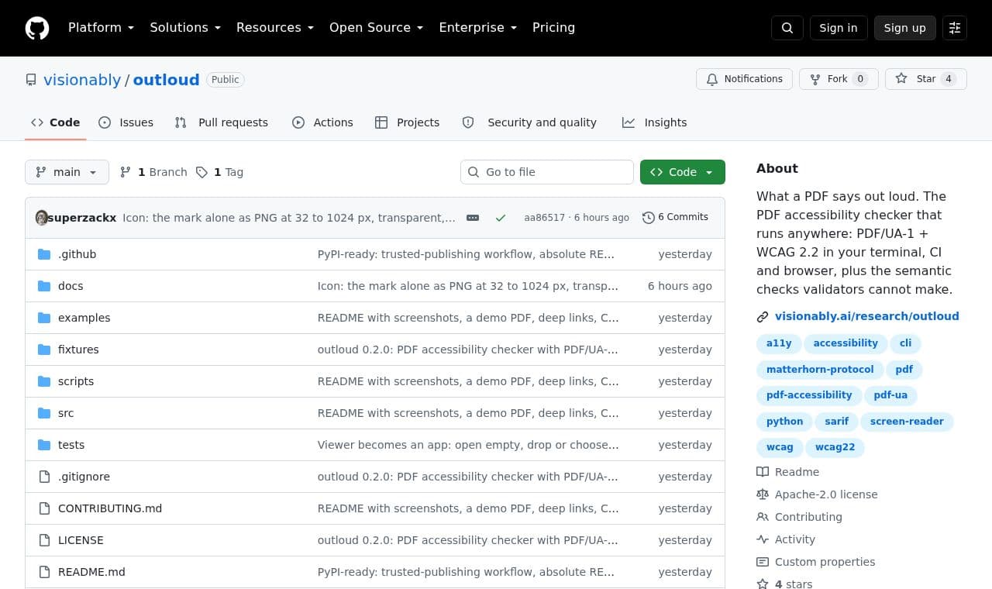Image resolution: width=992 pixels, height=589 pixels.
Task: Expand commit message ellipsis button
Action: [x=473, y=218]
